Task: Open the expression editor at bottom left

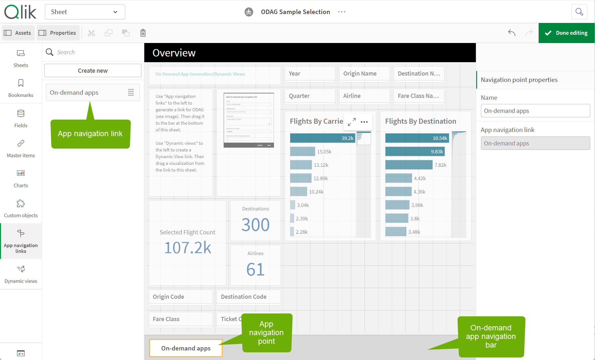Action: [20, 353]
